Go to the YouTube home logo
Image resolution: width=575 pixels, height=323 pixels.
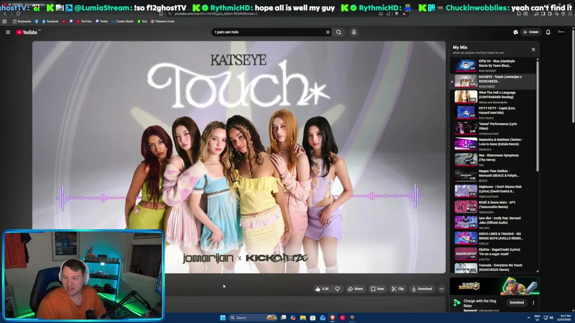tap(27, 32)
